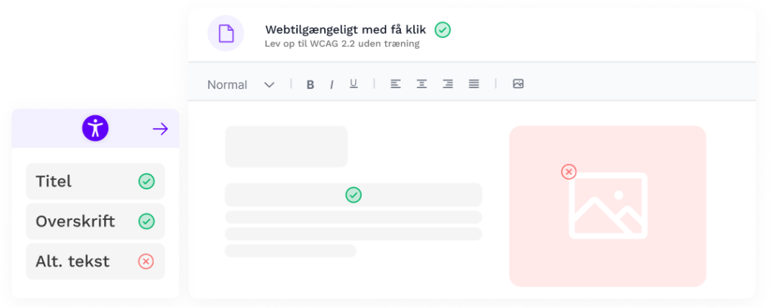This screenshot has height=308, width=772.
Task: Select the Overskrift check item
Action: point(96,221)
